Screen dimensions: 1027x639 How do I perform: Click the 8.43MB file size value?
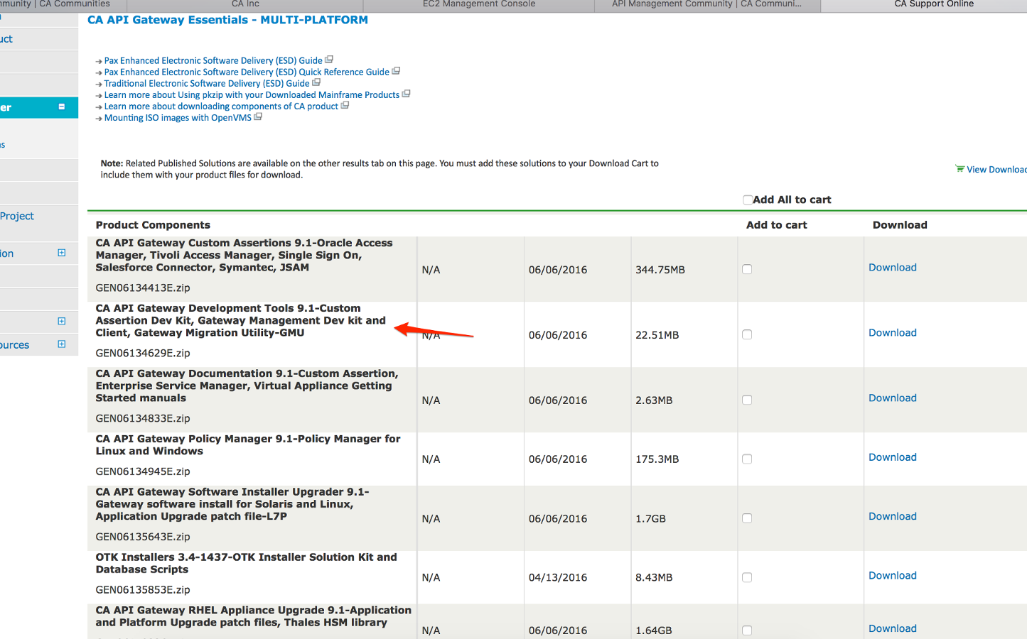pos(654,578)
